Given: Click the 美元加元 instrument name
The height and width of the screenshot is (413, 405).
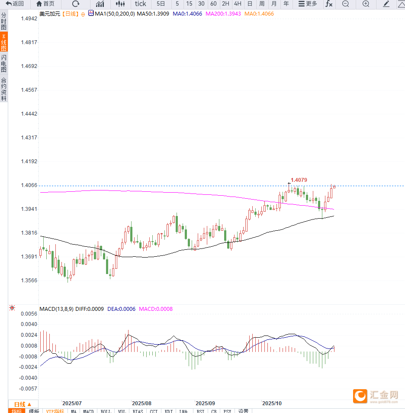Looking at the screenshot, I should pyautogui.click(x=50, y=14).
